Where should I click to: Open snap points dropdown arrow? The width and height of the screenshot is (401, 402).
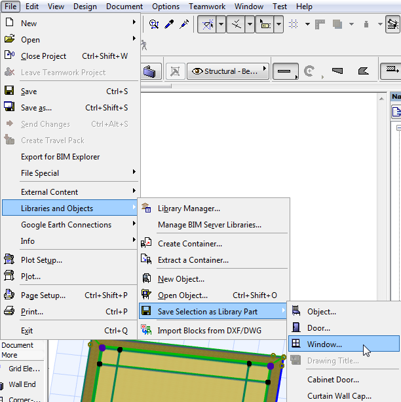pyautogui.click(x=250, y=24)
